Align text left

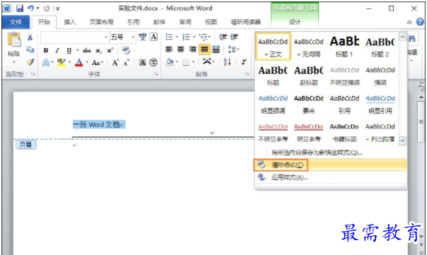(x=169, y=49)
